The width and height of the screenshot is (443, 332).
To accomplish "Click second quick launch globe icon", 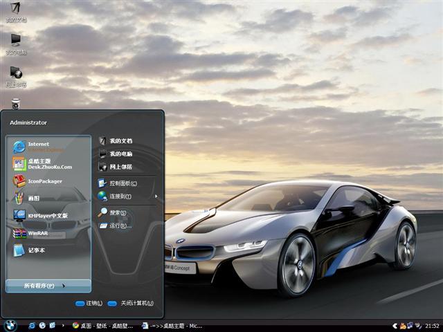I will pyautogui.click(x=42, y=326).
